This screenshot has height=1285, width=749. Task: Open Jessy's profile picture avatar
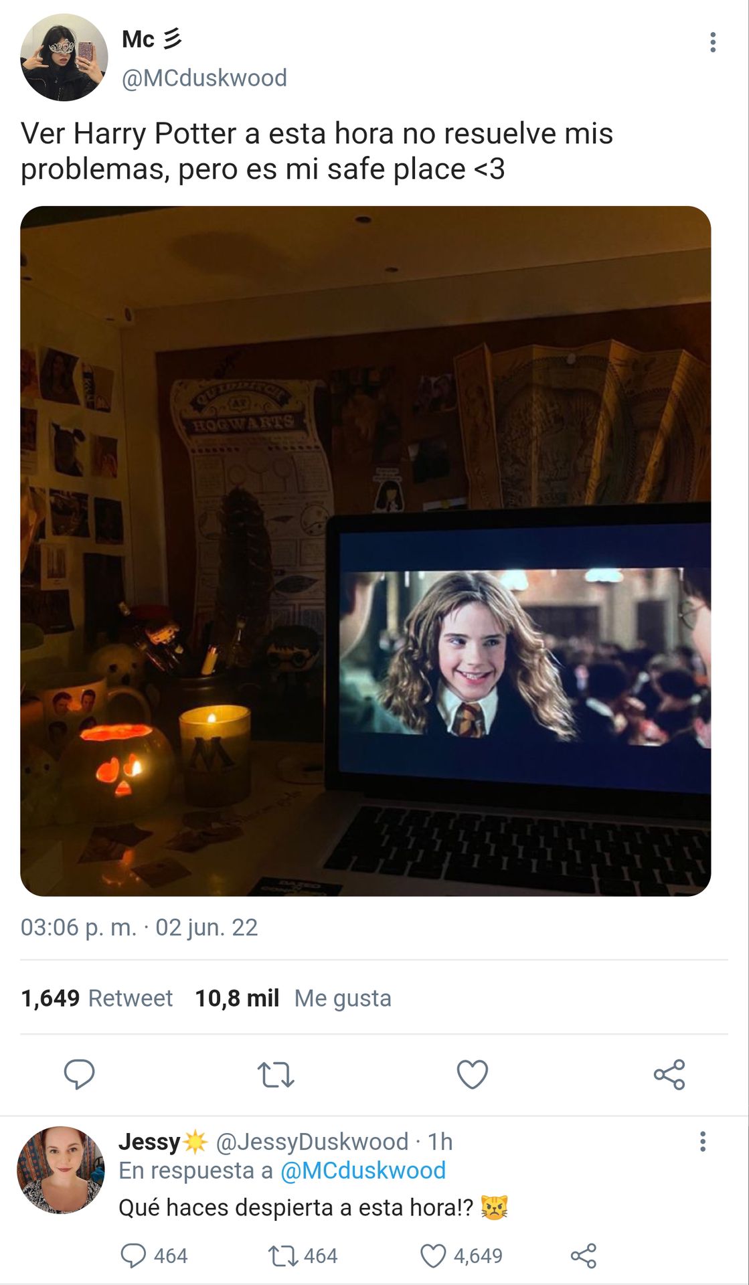(x=61, y=1170)
